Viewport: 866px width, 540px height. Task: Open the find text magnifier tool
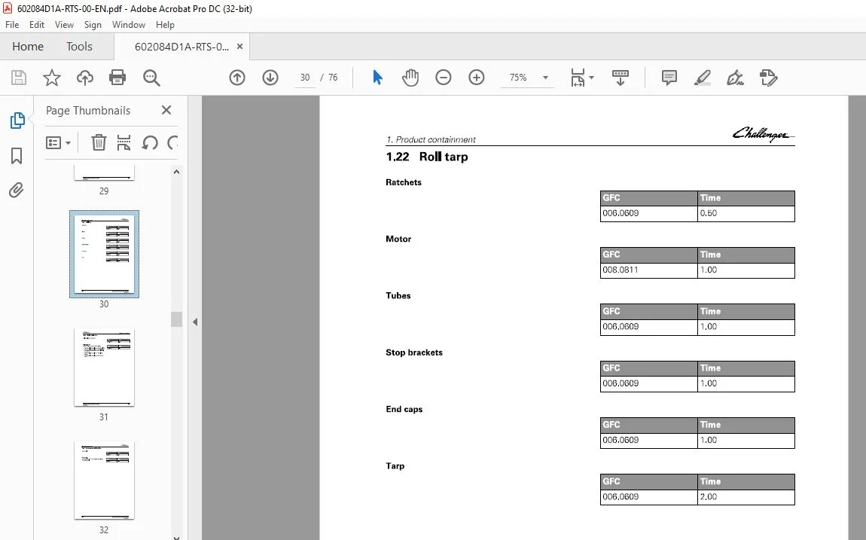[x=151, y=78]
